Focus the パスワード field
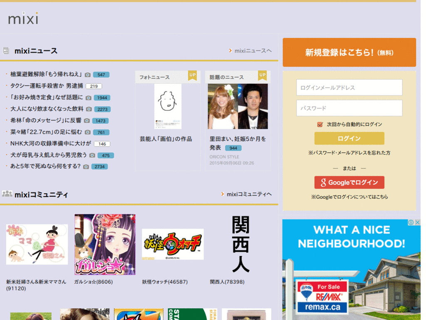Viewport: 426px width, 320px height. pyautogui.click(x=349, y=108)
